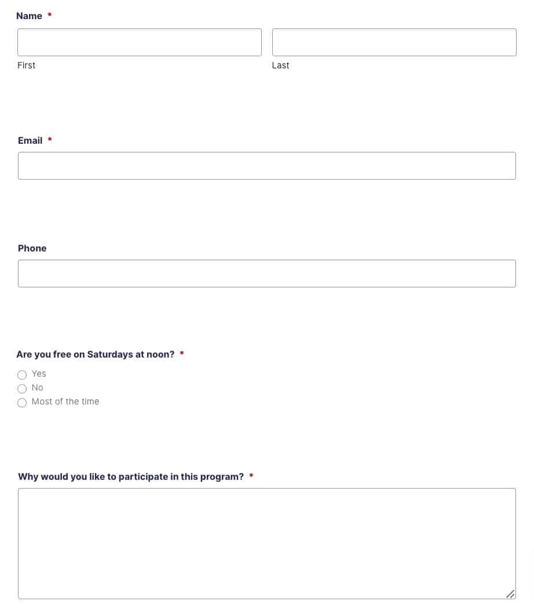Screen dimensions: 534x612
Task: Click the First name input field
Action: point(139,42)
